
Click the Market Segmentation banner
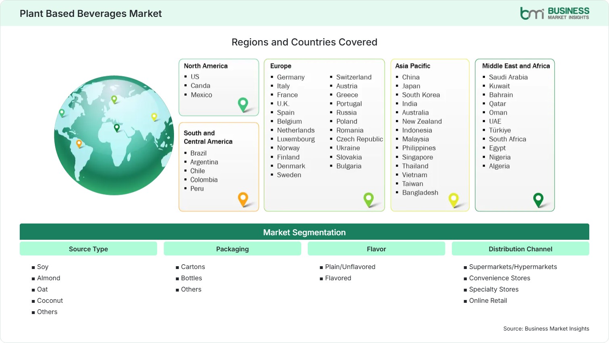tap(304, 232)
